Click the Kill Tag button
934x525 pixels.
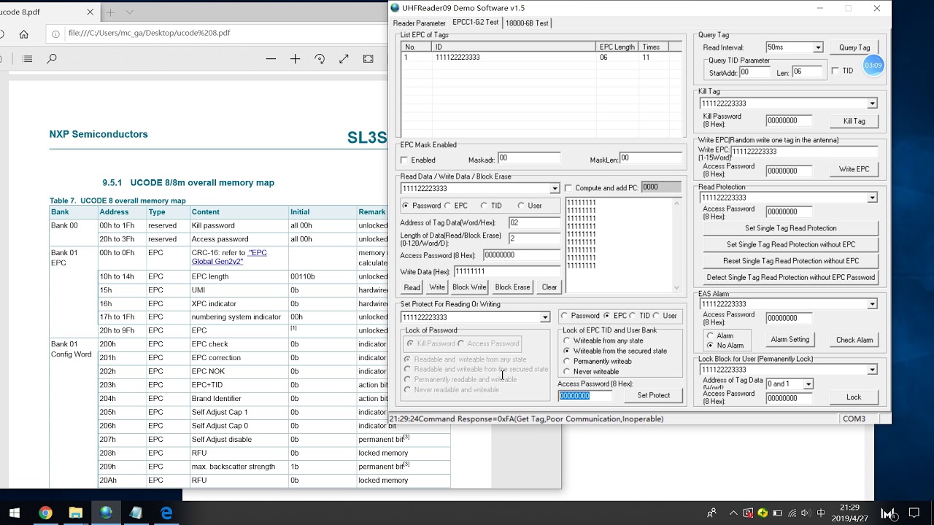pos(854,121)
